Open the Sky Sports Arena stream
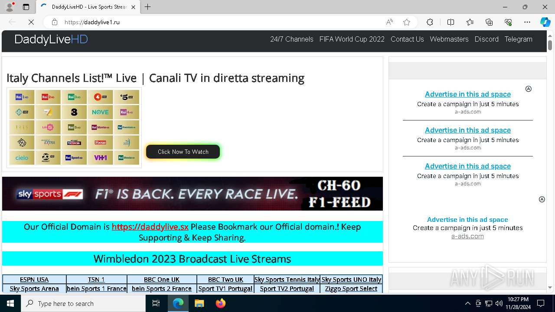Screen dimensions: 555x312 [x=34, y=289]
